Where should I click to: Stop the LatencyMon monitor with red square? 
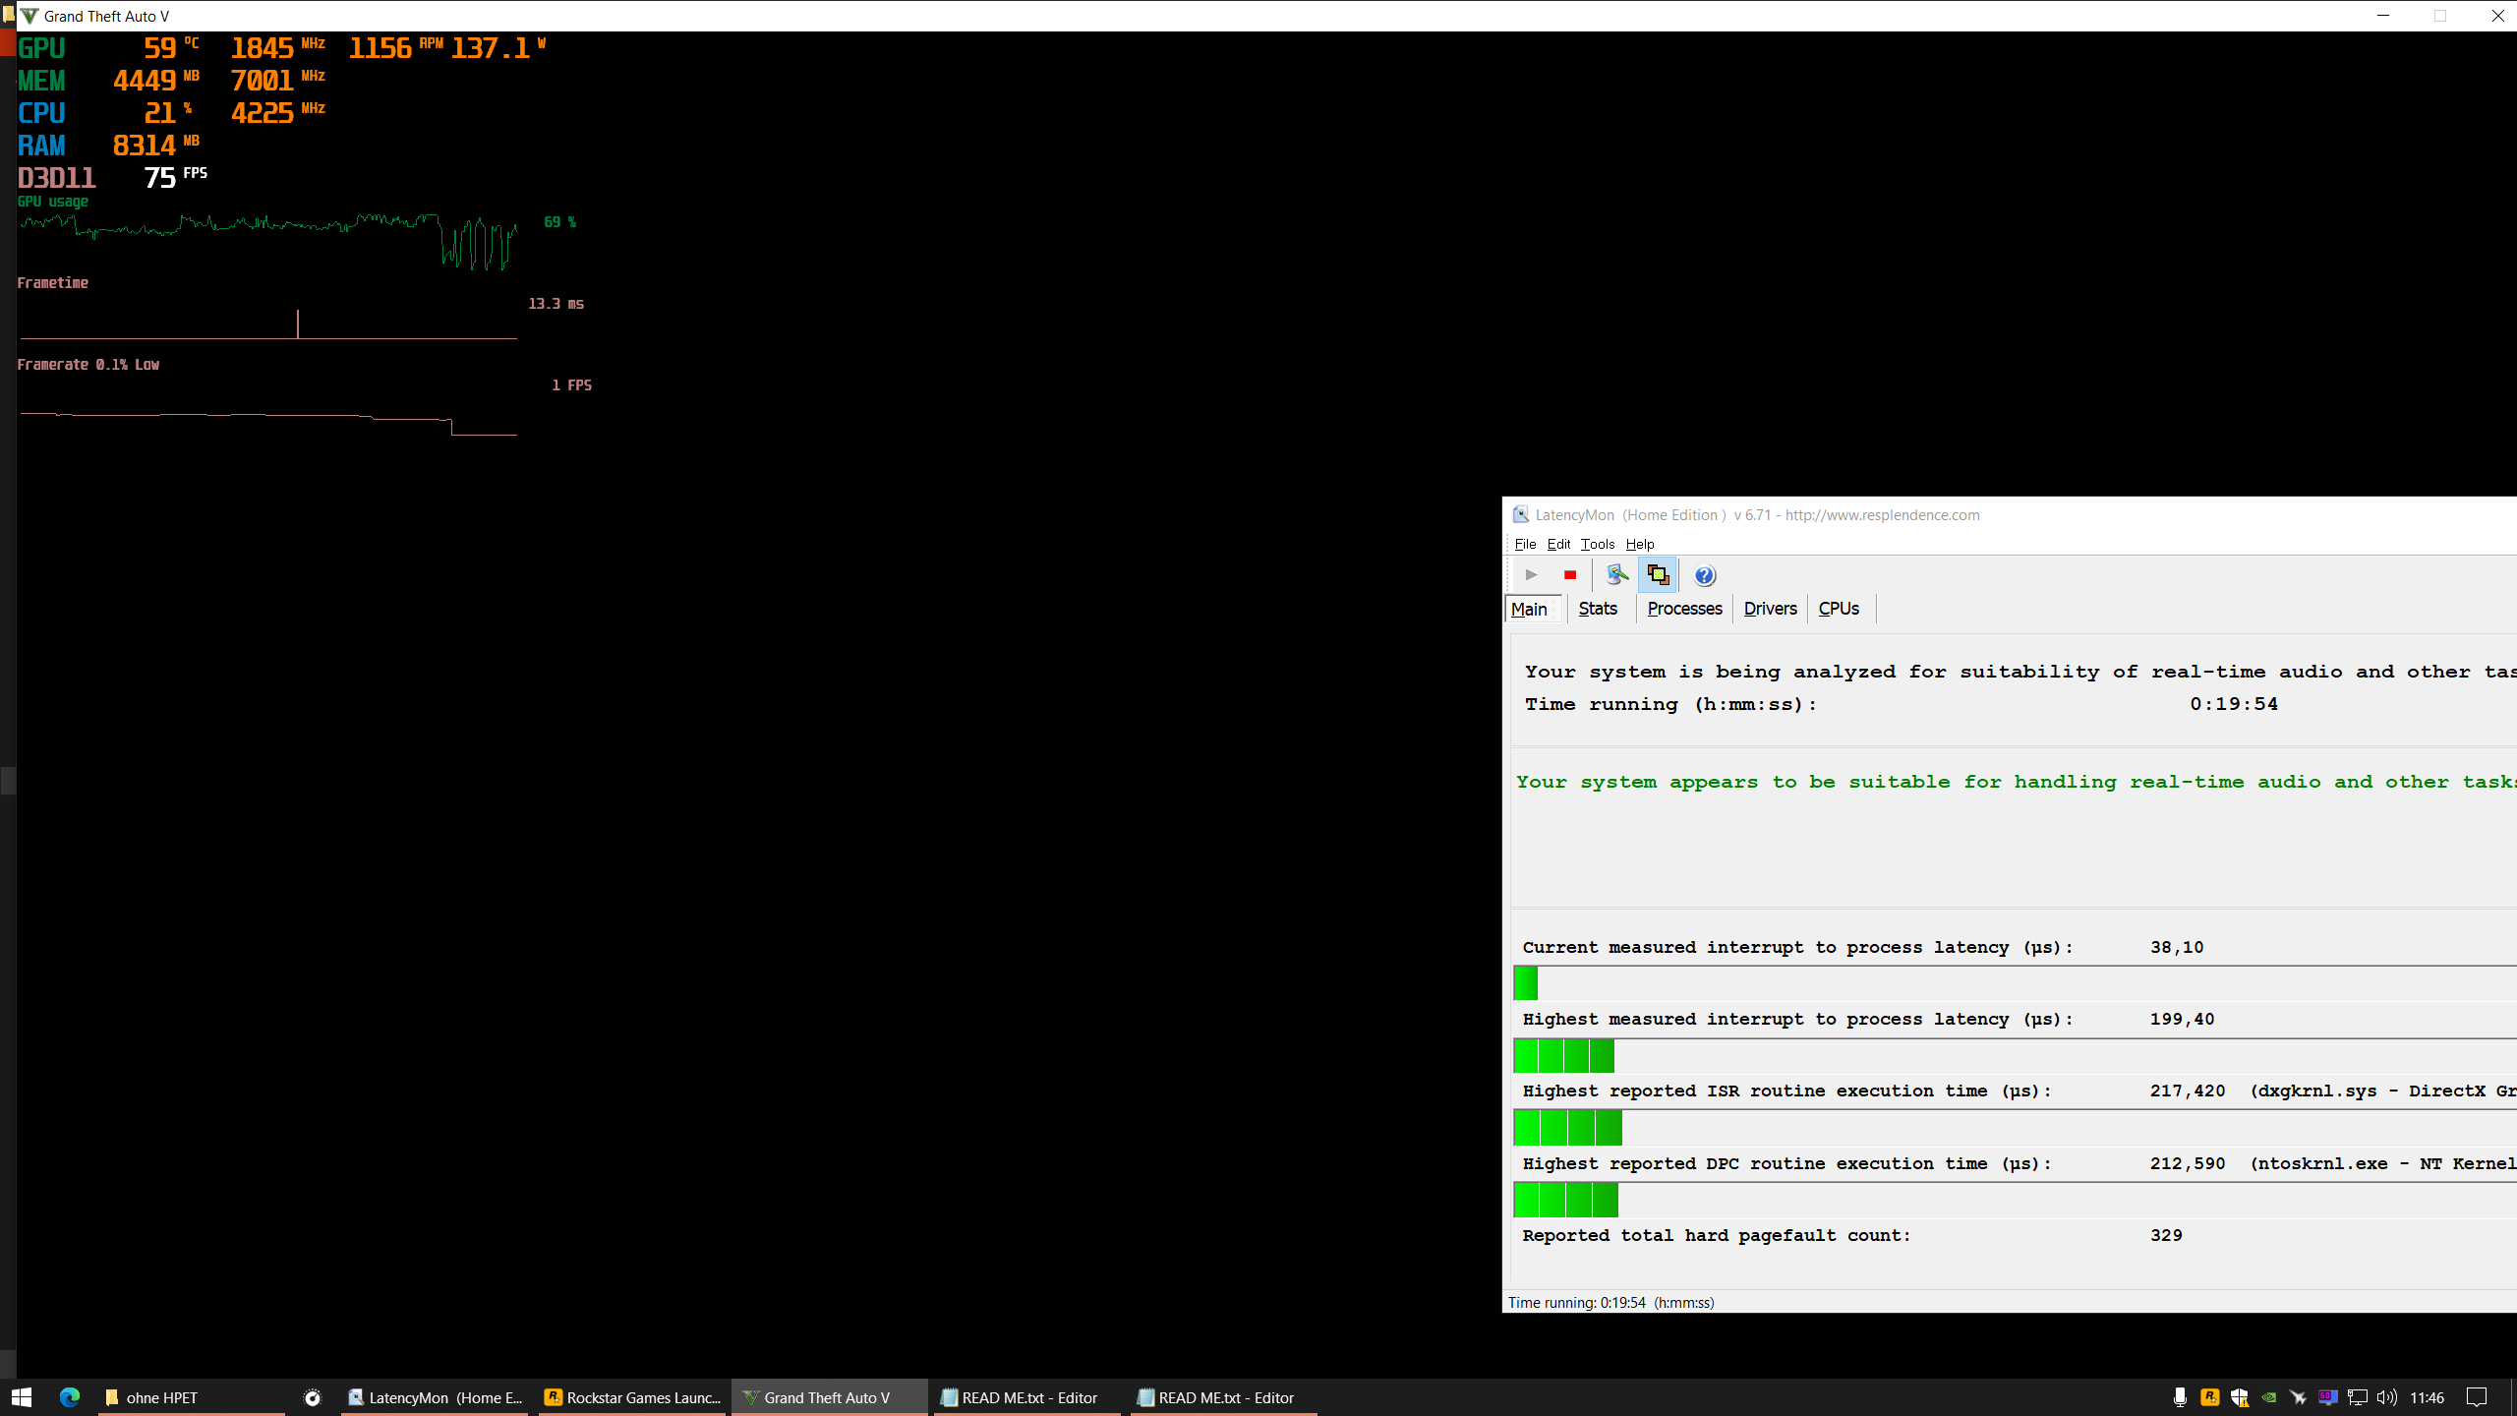point(1570,575)
